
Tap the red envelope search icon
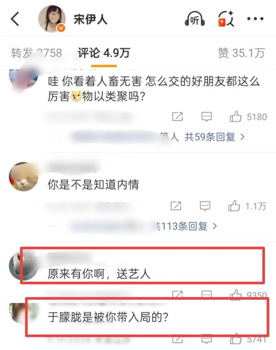(226, 19)
